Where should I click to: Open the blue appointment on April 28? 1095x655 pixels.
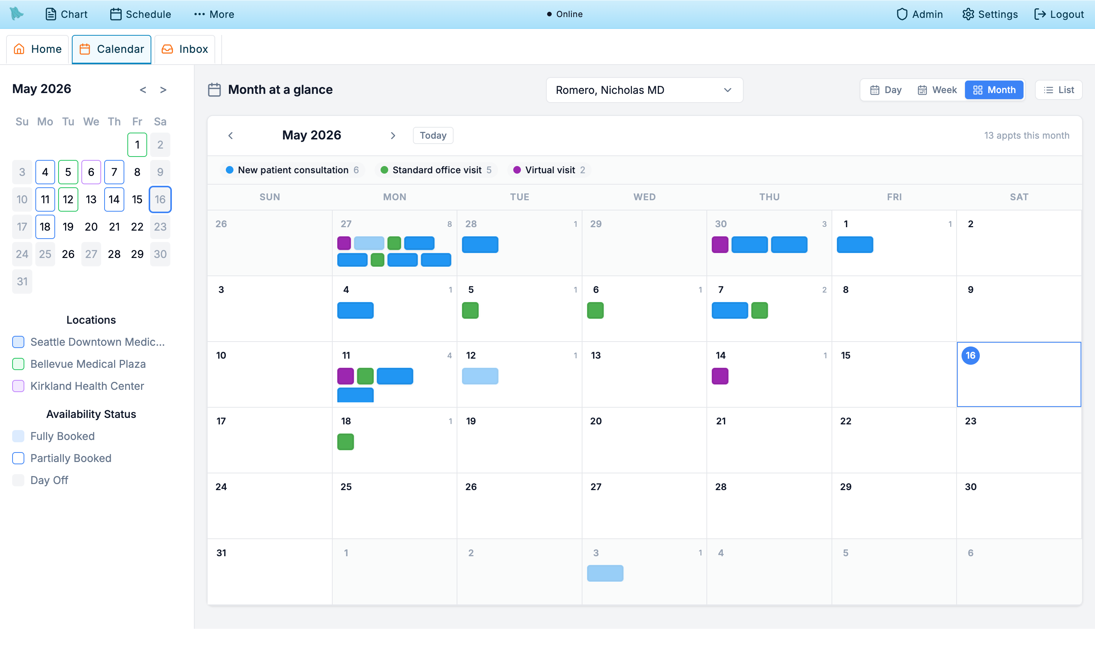(x=480, y=245)
